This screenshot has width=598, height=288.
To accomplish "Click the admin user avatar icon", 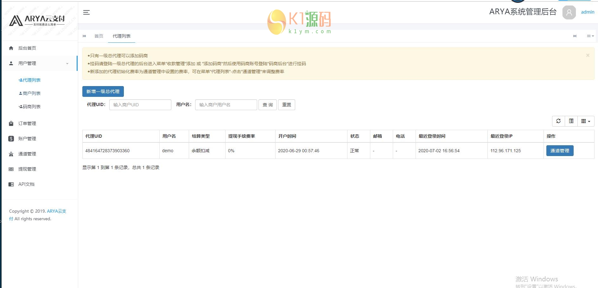I will [x=569, y=12].
